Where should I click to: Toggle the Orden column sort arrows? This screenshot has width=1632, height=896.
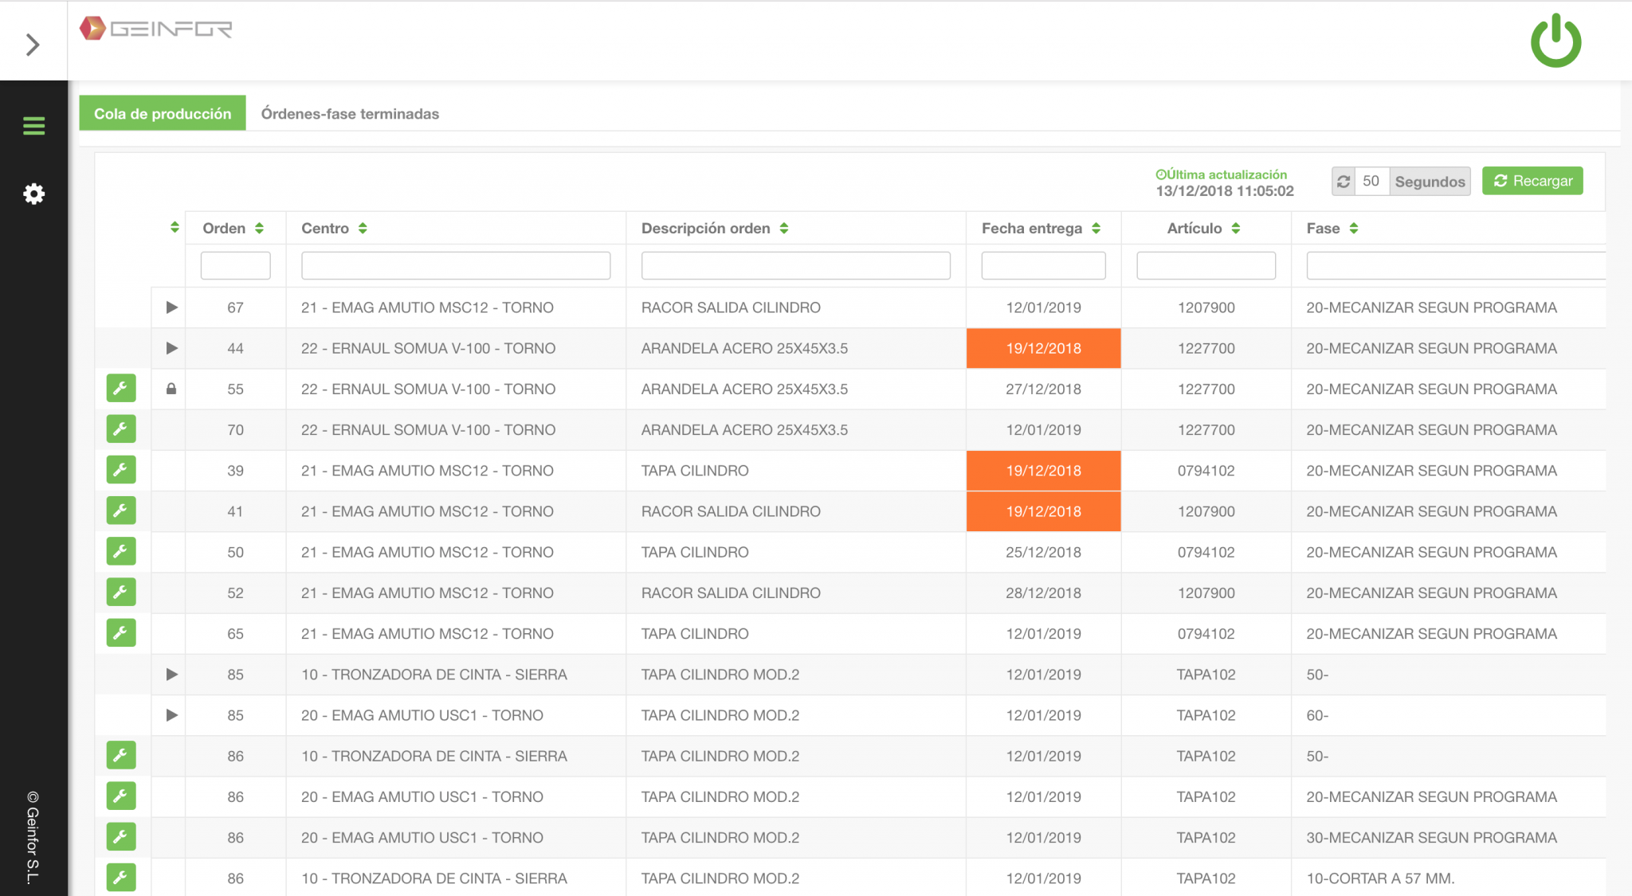coord(258,228)
